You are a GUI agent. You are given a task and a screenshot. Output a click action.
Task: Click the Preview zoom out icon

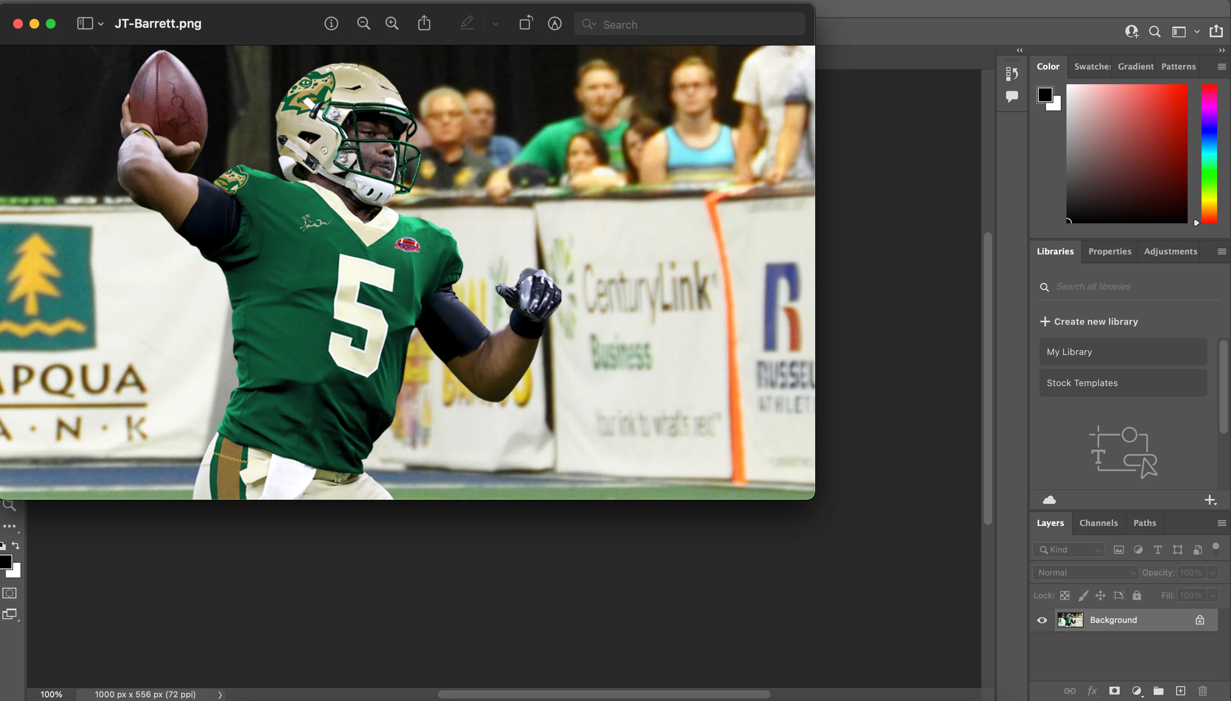(364, 24)
